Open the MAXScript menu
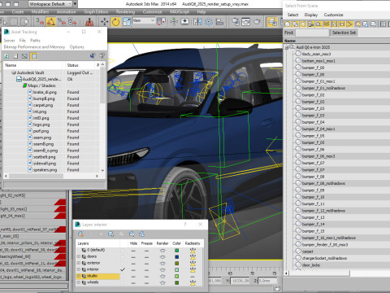390x293 pixels. 180,11
